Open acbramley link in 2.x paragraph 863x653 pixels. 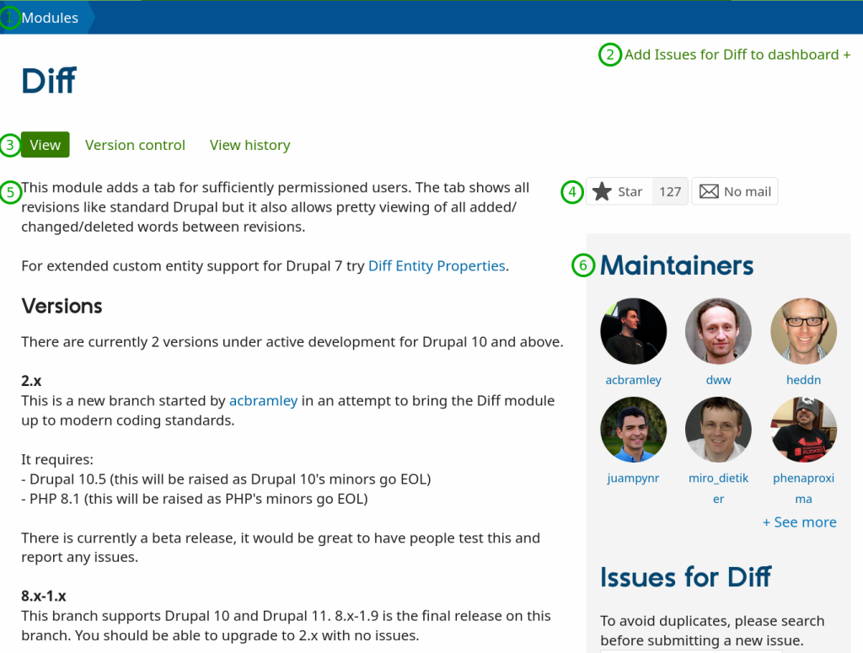tap(263, 400)
